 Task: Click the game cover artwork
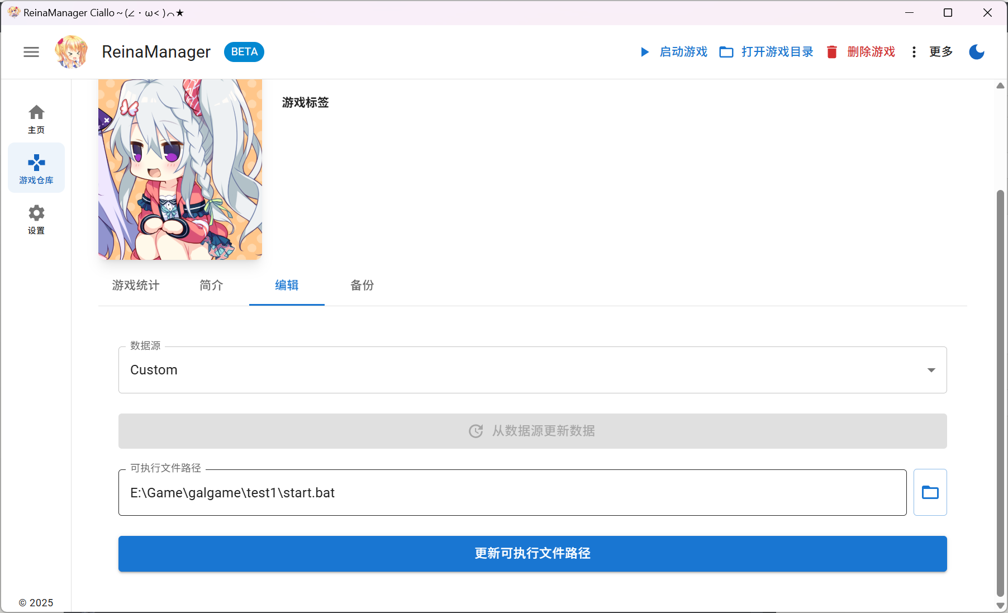pos(179,168)
